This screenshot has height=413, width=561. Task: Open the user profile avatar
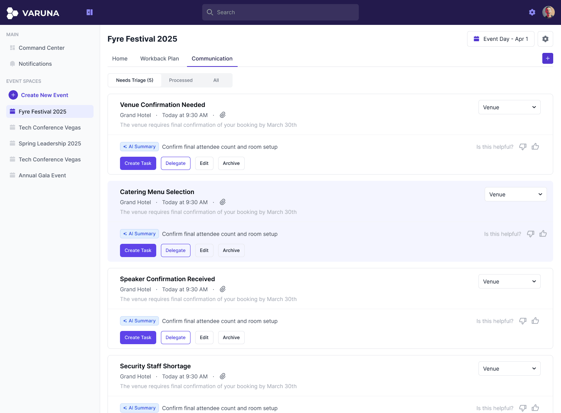click(x=548, y=12)
